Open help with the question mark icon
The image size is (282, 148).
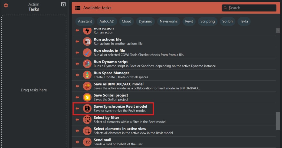point(63,4)
